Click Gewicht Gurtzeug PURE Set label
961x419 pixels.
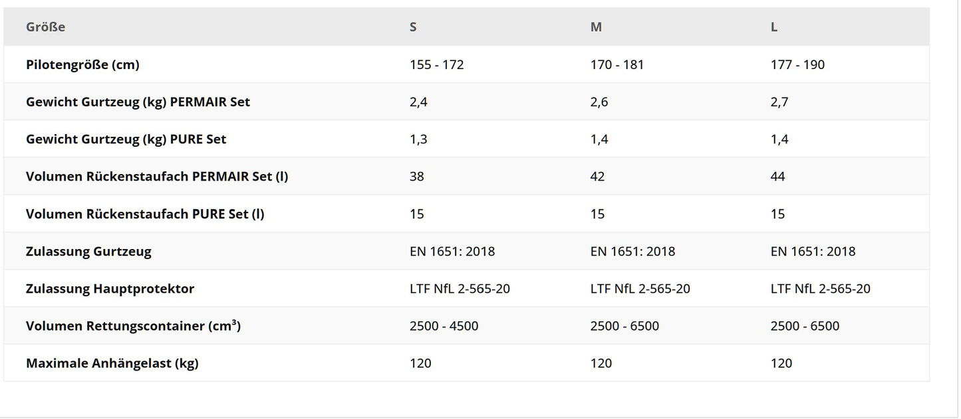click(x=126, y=139)
